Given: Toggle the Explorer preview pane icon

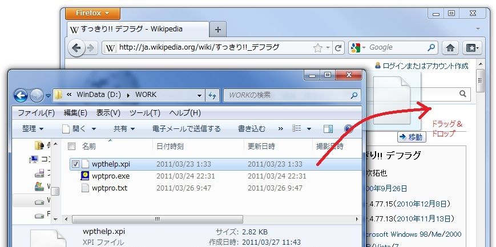Looking at the screenshot, I should 328,129.
